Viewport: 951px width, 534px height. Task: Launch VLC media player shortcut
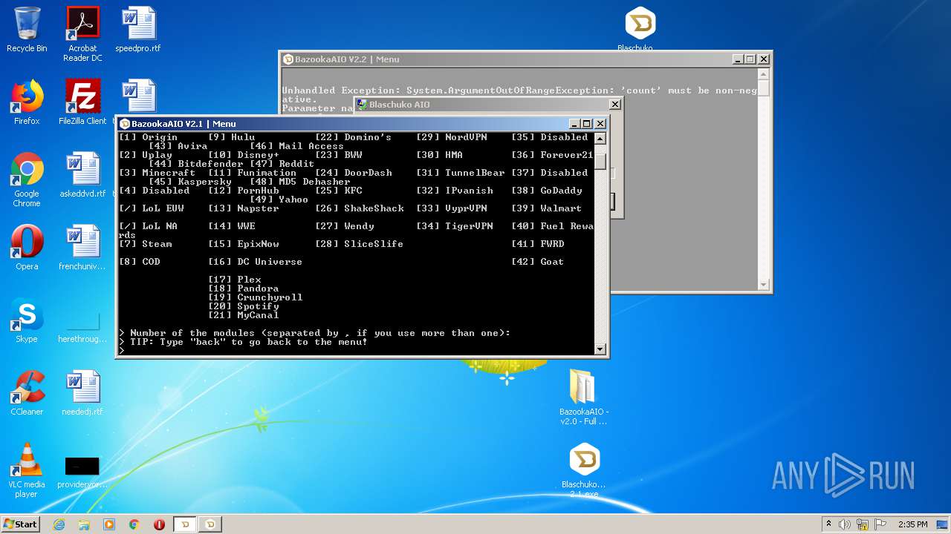[x=27, y=470]
